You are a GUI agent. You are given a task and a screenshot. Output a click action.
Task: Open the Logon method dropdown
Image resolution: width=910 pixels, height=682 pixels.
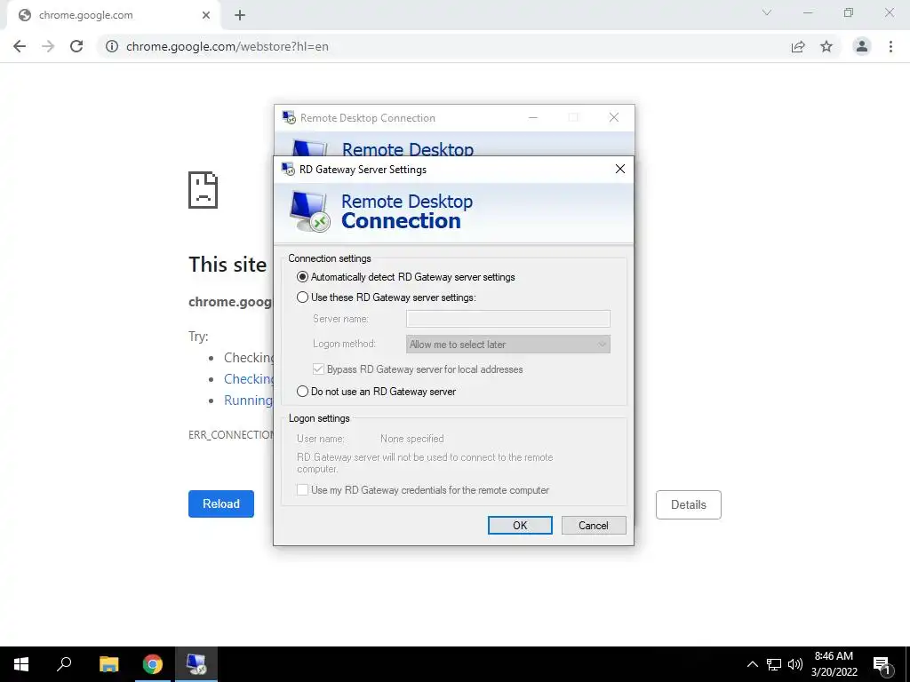(507, 344)
